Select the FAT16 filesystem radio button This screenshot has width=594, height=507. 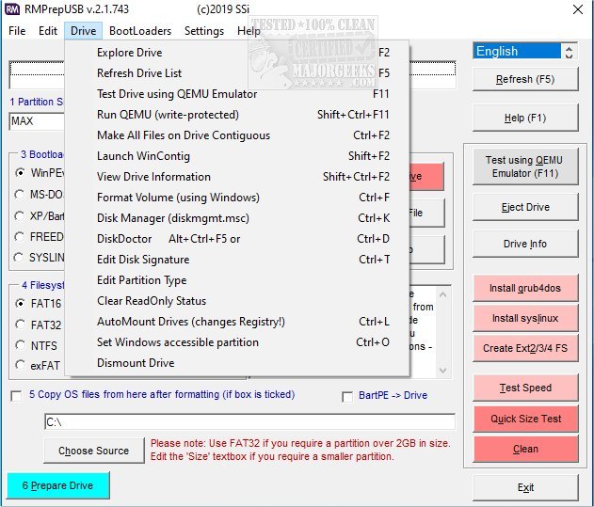pos(20,303)
